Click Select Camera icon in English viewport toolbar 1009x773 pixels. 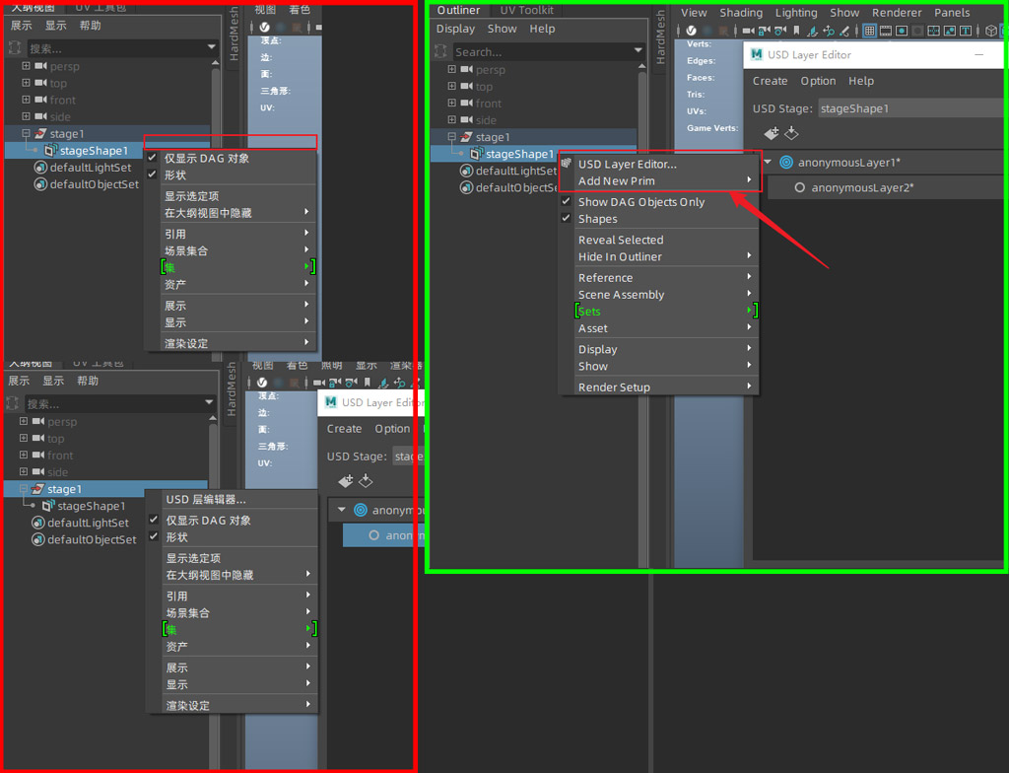(749, 31)
